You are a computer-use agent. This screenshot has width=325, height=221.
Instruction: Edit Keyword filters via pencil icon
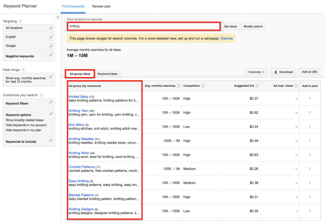coord(51,102)
